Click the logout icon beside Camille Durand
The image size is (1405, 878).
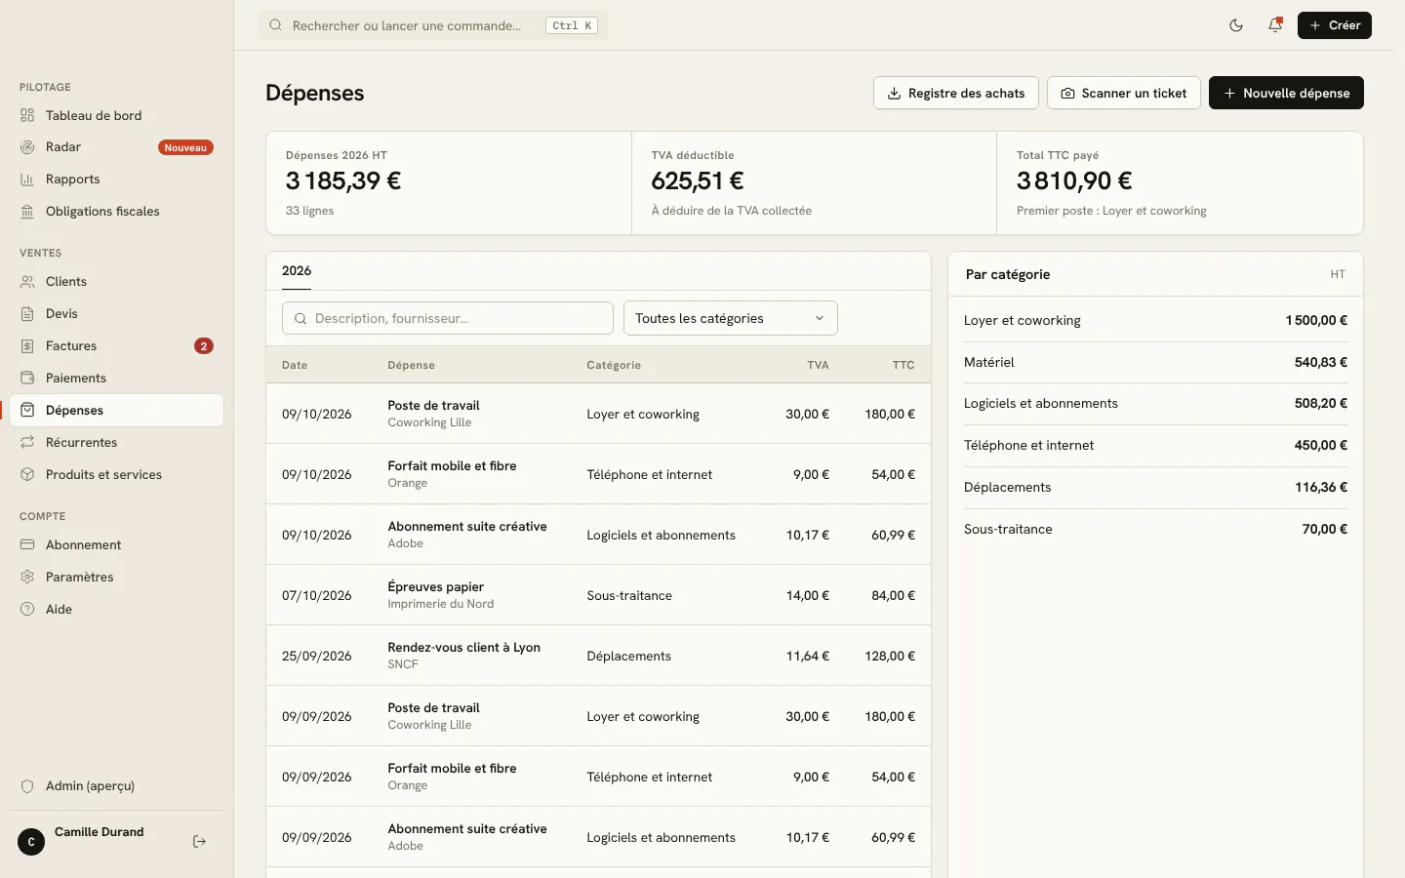[199, 841]
